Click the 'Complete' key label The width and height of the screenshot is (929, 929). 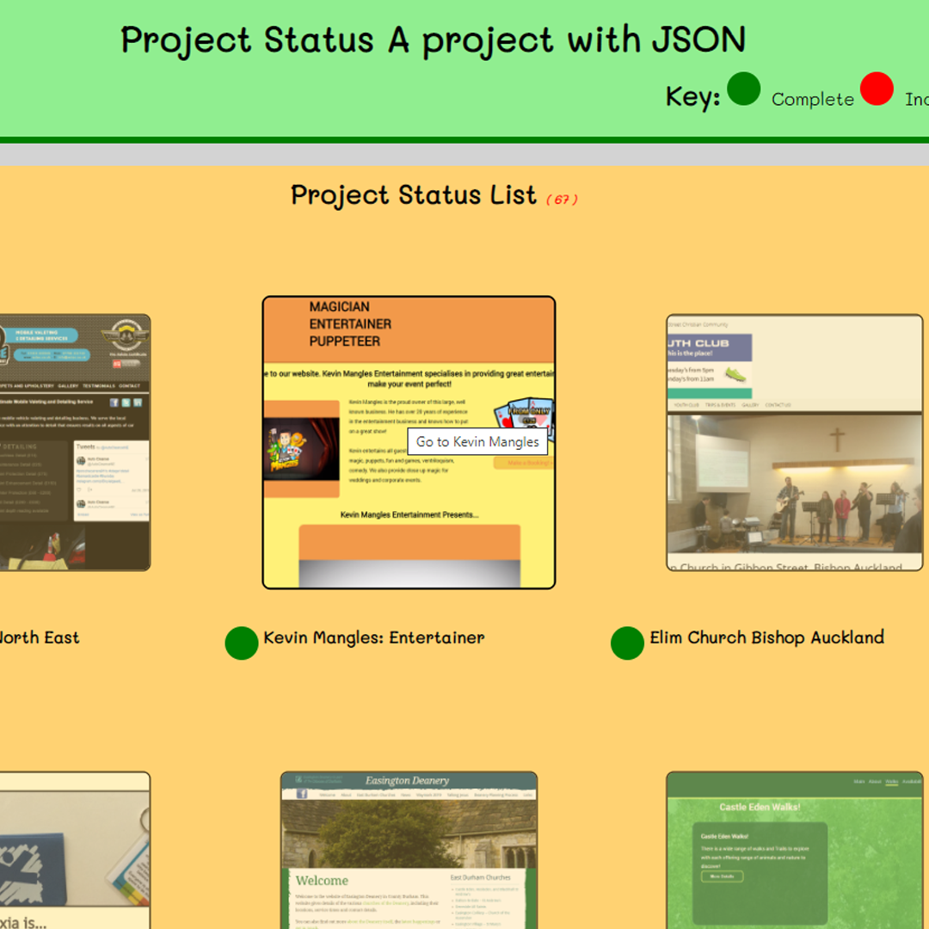[x=813, y=100]
